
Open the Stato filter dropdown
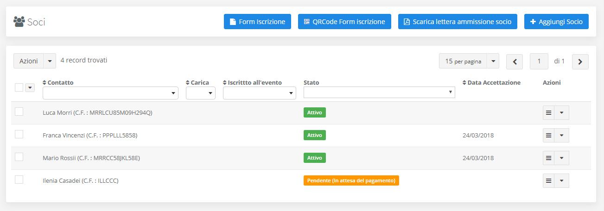379,92
